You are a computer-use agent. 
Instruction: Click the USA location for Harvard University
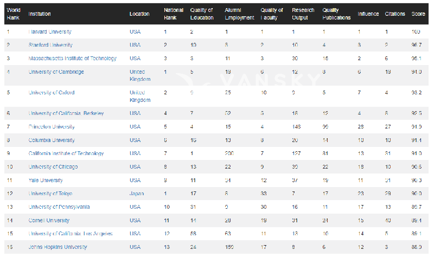(x=135, y=32)
